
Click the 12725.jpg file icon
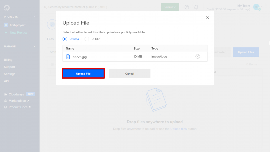(68, 56)
